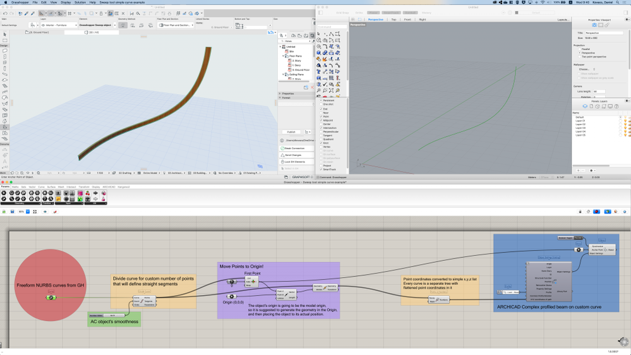The width and height of the screenshot is (631, 355).
Task: Collapse the Floor Plans tree folder
Action: tap(284, 56)
